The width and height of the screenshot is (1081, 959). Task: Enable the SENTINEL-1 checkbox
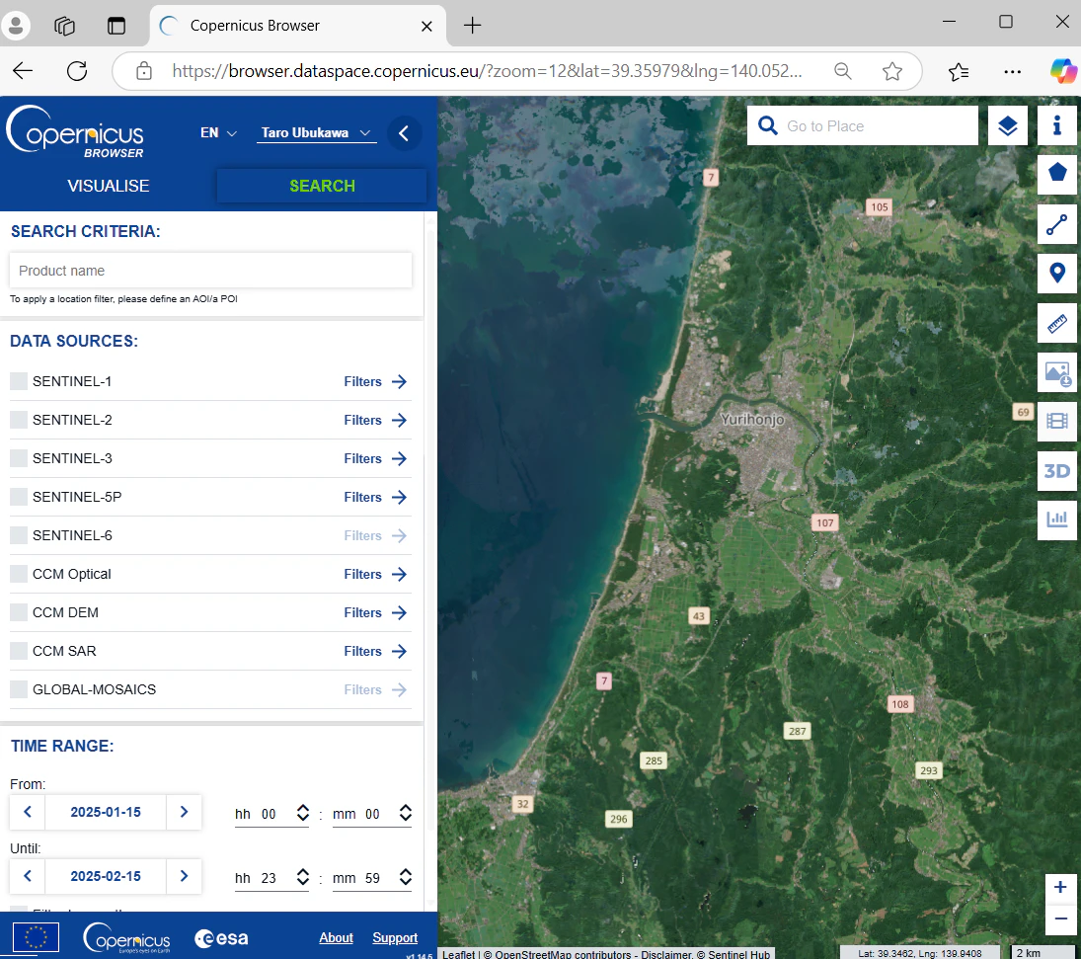coord(19,381)
